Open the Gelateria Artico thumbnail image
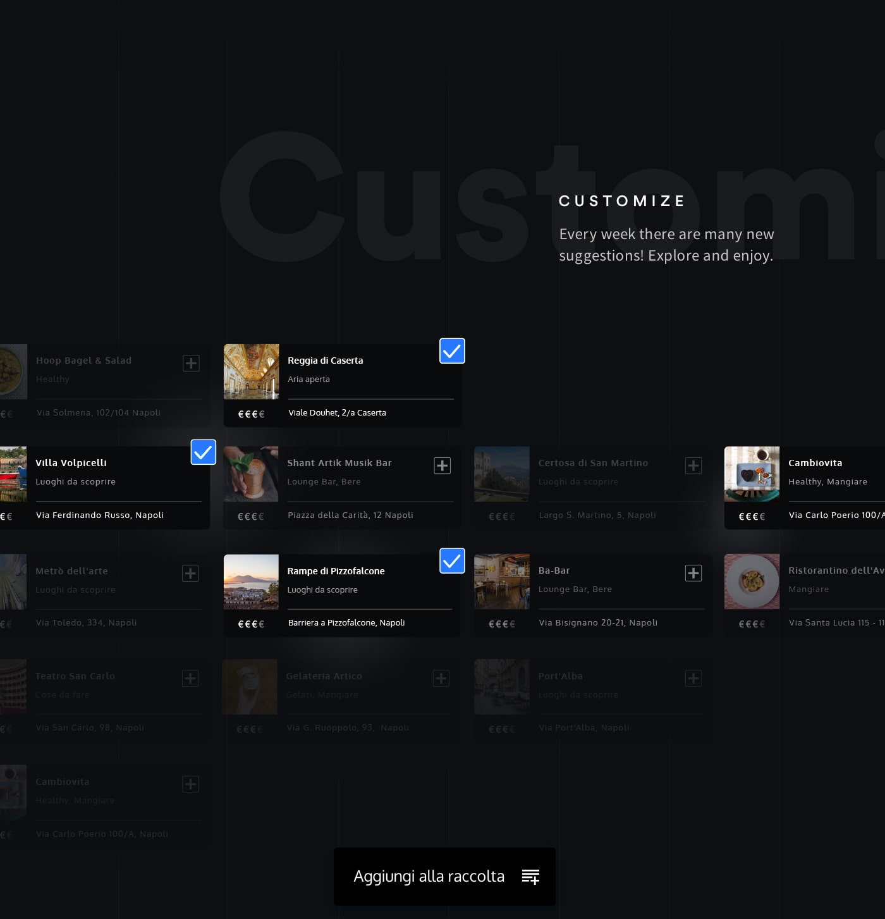885x919 pixels. click(250, 687)
